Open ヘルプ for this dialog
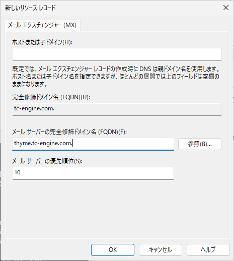This screenshot has width=234, height=261. point(208,250)
